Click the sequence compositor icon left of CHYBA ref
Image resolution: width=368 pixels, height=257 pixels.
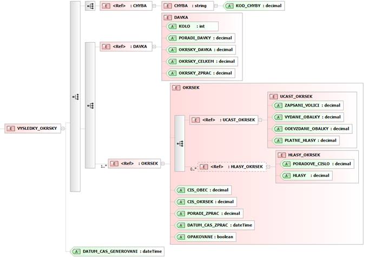(x=89, y=6)
